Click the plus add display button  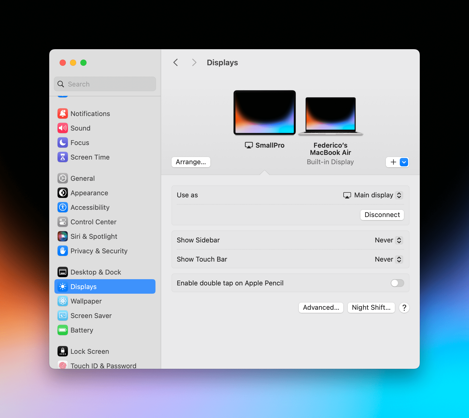(393, 162)
